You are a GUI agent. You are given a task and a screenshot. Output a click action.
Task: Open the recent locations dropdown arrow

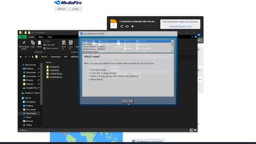tap(29, 57)
